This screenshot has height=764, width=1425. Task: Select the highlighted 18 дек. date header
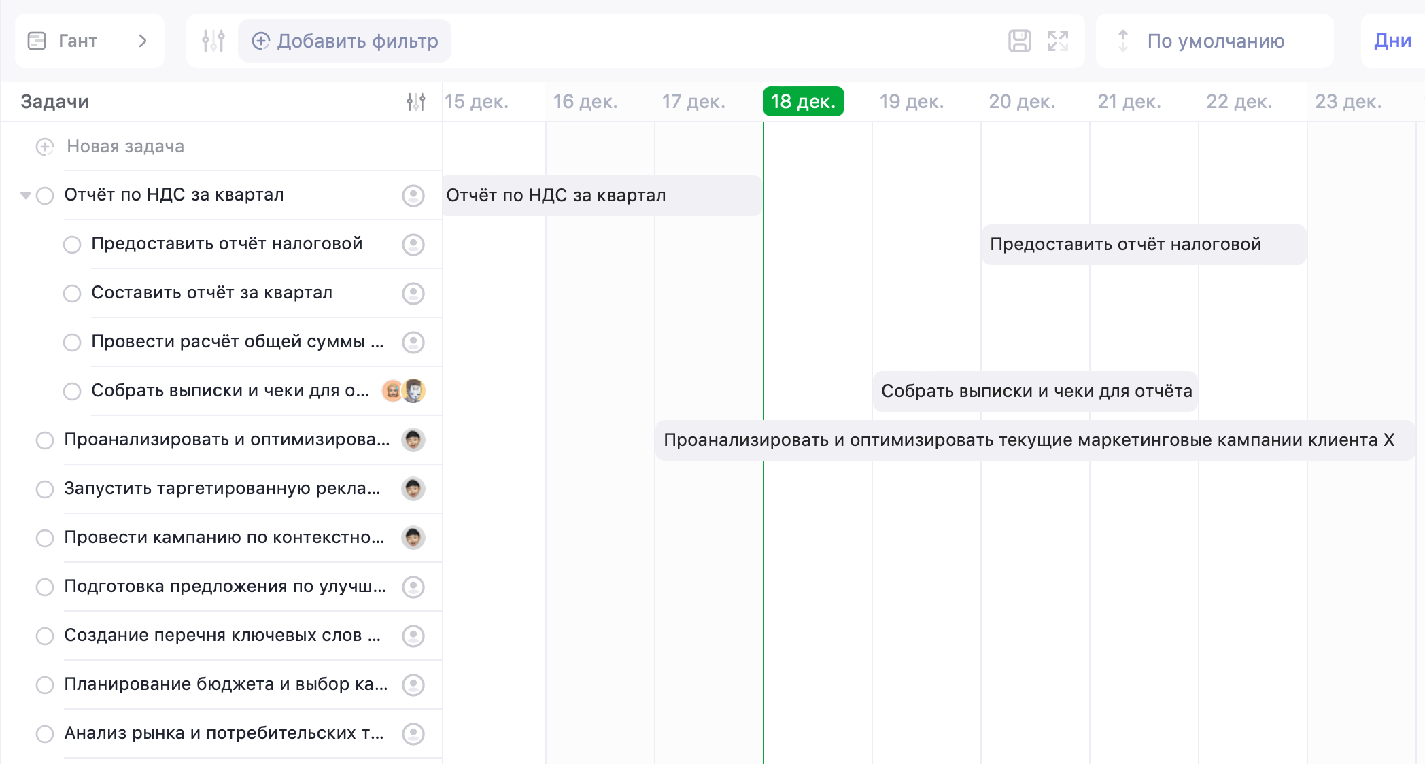tap(804, 101)
